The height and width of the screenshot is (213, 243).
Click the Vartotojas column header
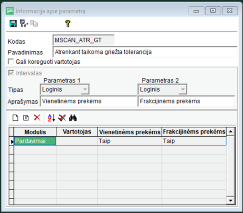(77, 132)
